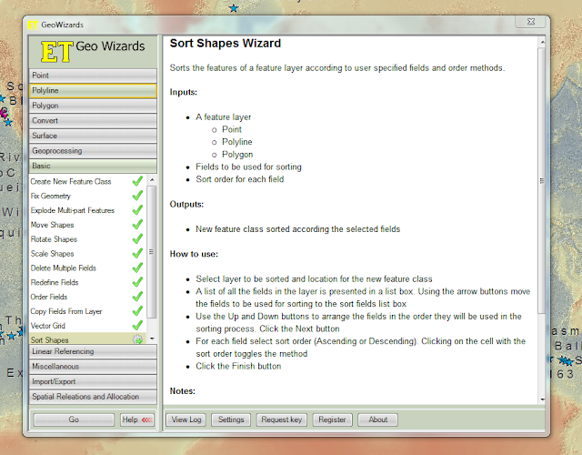Image resolution: width=582 pixels, height=455 pixels.
Task: Click green checkmark beside Order Fields
Action: coord(137,297)
